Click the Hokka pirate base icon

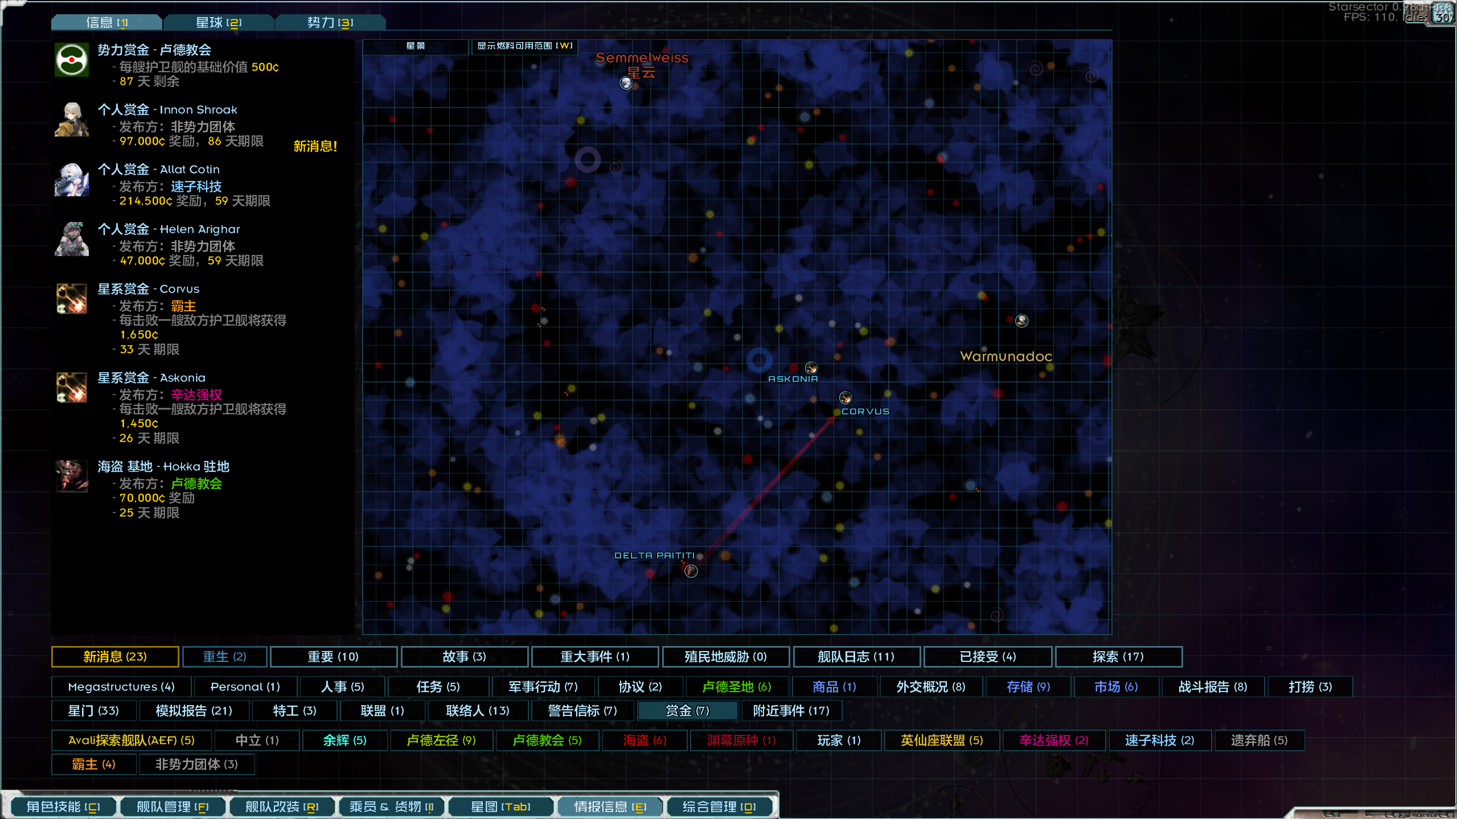[x=72, y=476]
